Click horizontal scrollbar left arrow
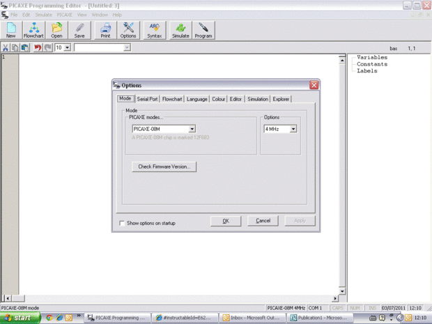This screenshot has width=432, height=324. coord(8,298)
